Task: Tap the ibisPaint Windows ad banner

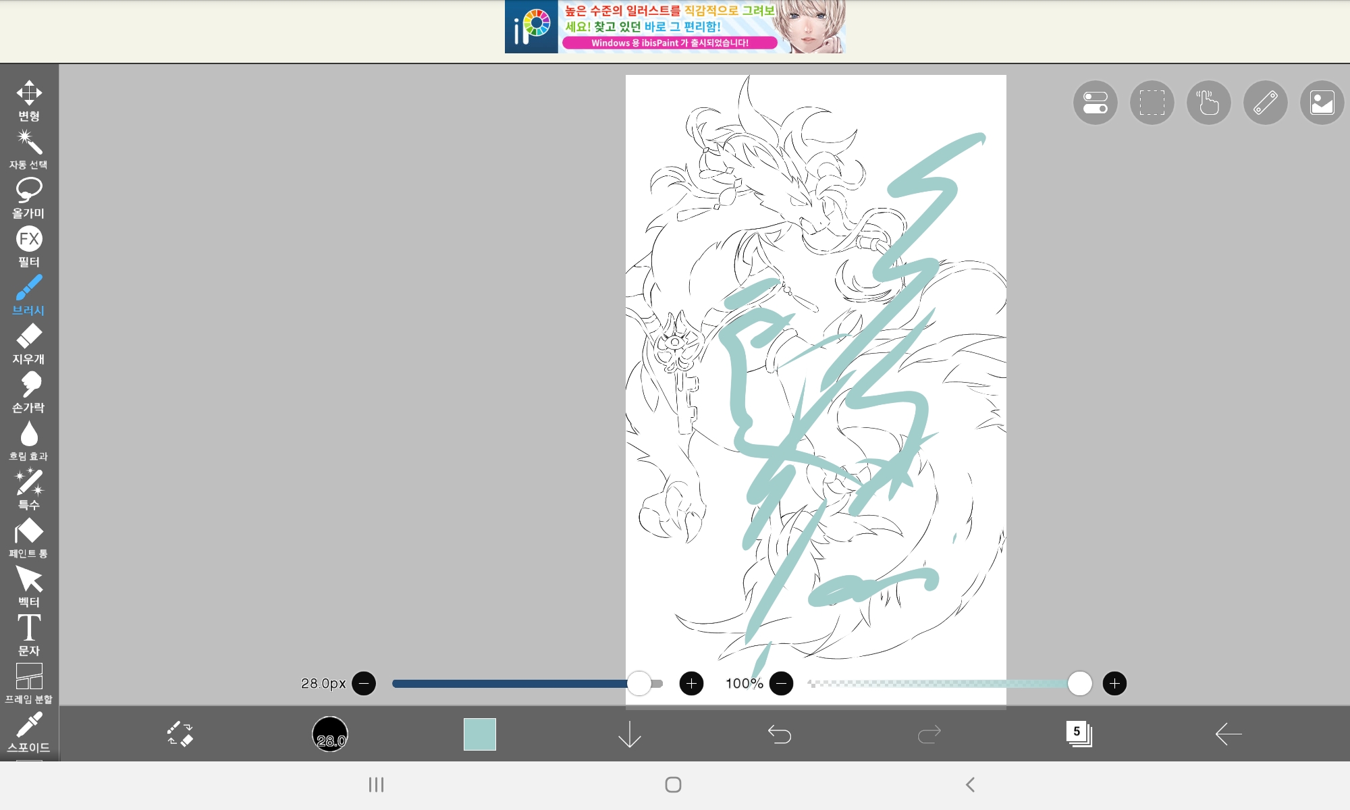Action: 675,27
